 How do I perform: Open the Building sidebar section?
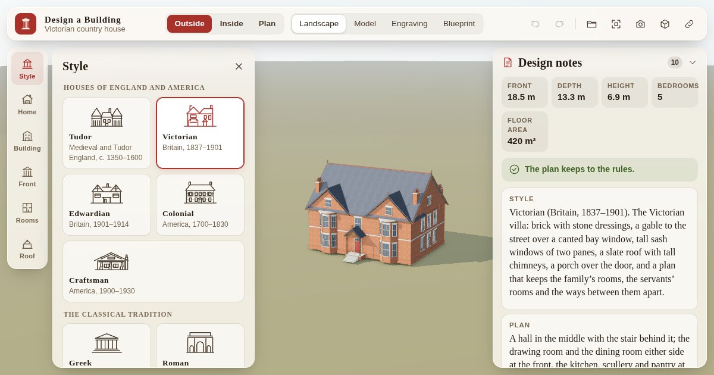[27, 141]
